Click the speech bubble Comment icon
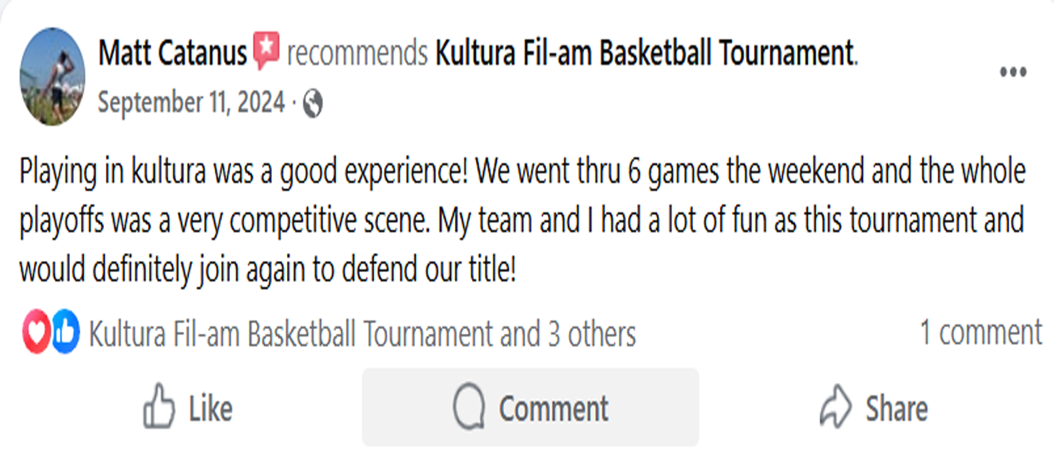This screenshot has height=476, width=1054. tap(468, 407)
